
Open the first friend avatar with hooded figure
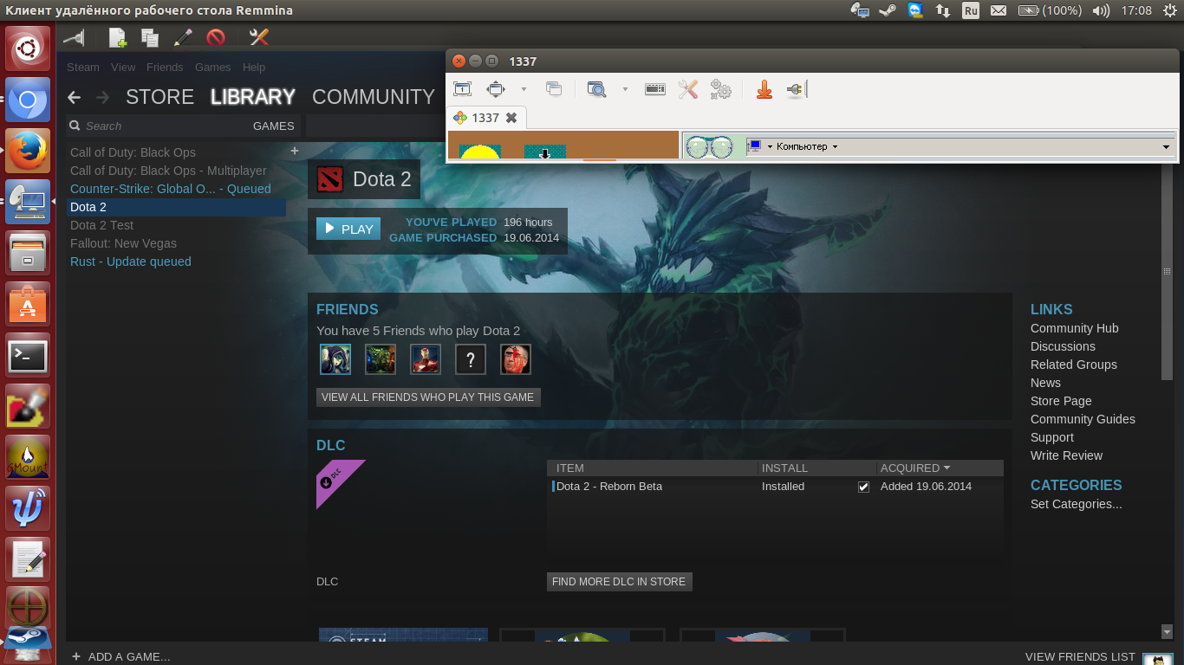[x=335, y=358]
